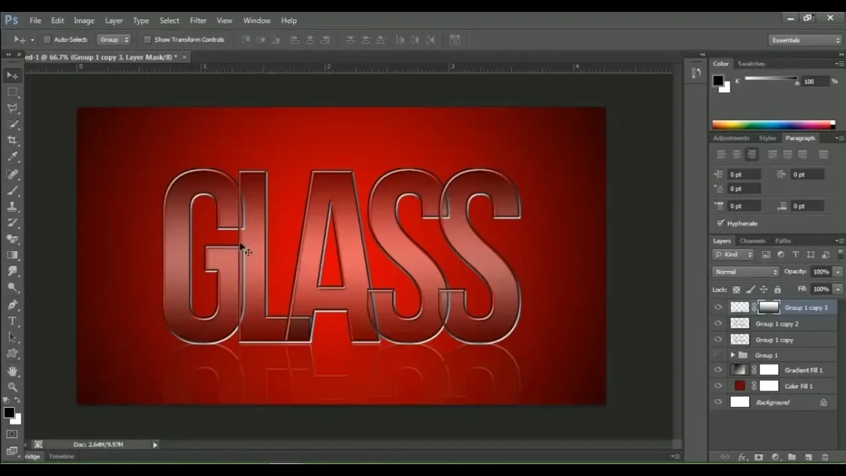This screenshot has height=476, width=846.
Task: Switch to the Channels tab
Action: [x=752, y=241]
